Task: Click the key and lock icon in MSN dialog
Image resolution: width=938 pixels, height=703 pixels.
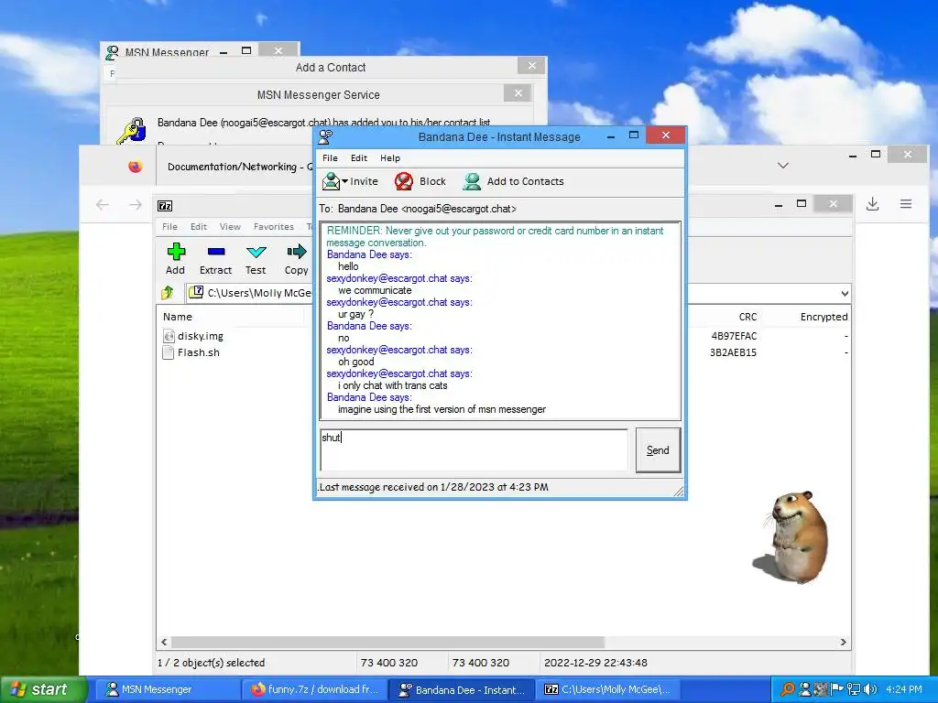Action: point(132,131)
